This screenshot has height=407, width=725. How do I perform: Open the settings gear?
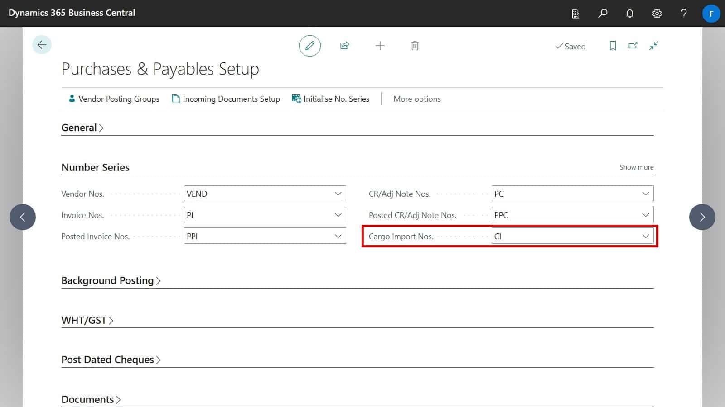pos(657,14)
